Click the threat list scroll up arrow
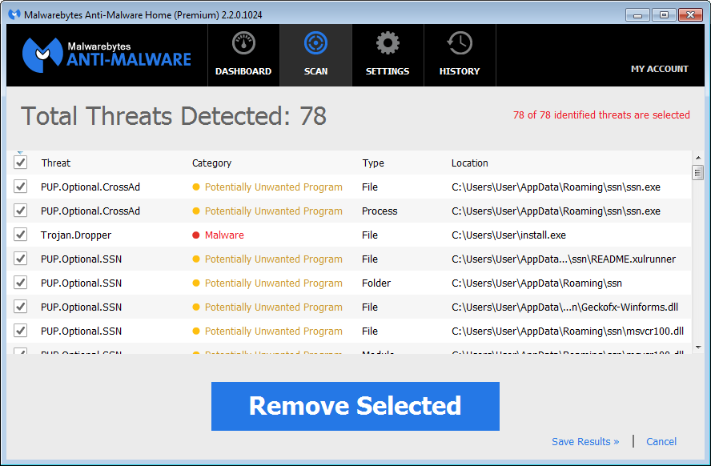The height and width of the screenshot is (466, 711). point(698,158)
